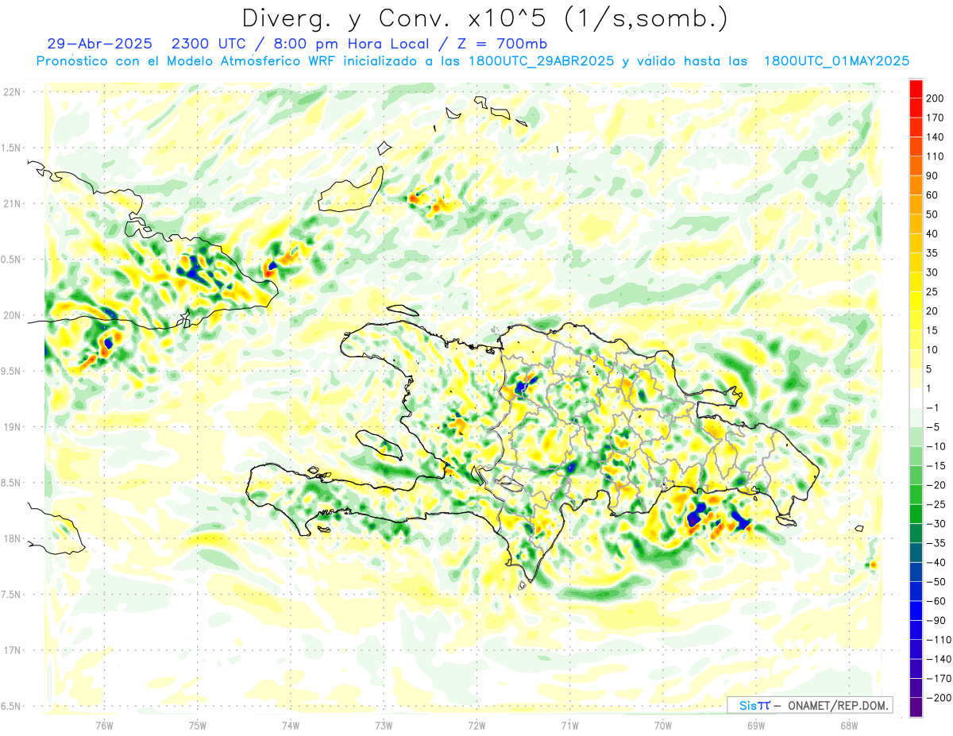The image size is (953, 736).
Task: Click the '21N' latitude label
Action: click(12, 204)
